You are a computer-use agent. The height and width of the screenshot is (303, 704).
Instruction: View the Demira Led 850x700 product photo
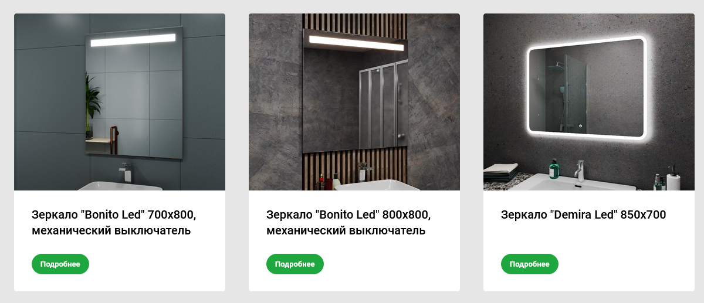point(589,102)
